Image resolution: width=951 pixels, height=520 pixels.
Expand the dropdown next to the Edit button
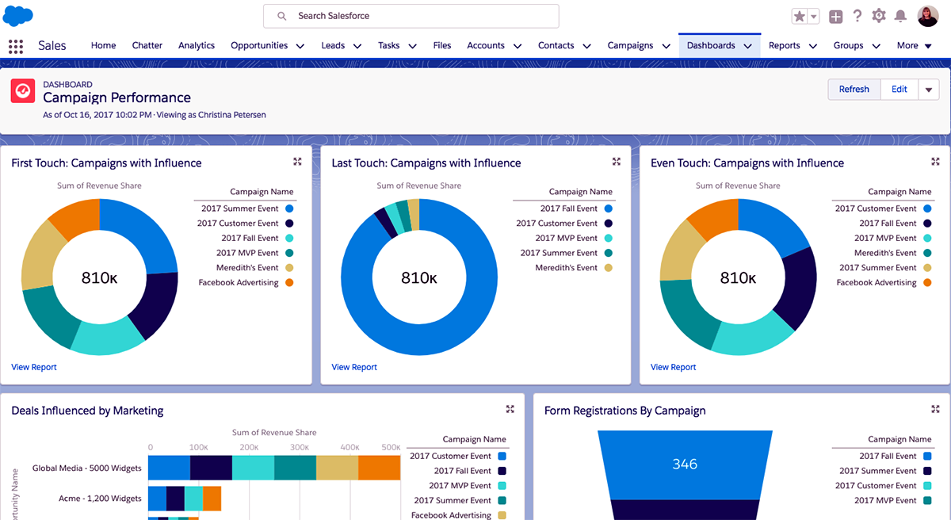coord(929,90)
